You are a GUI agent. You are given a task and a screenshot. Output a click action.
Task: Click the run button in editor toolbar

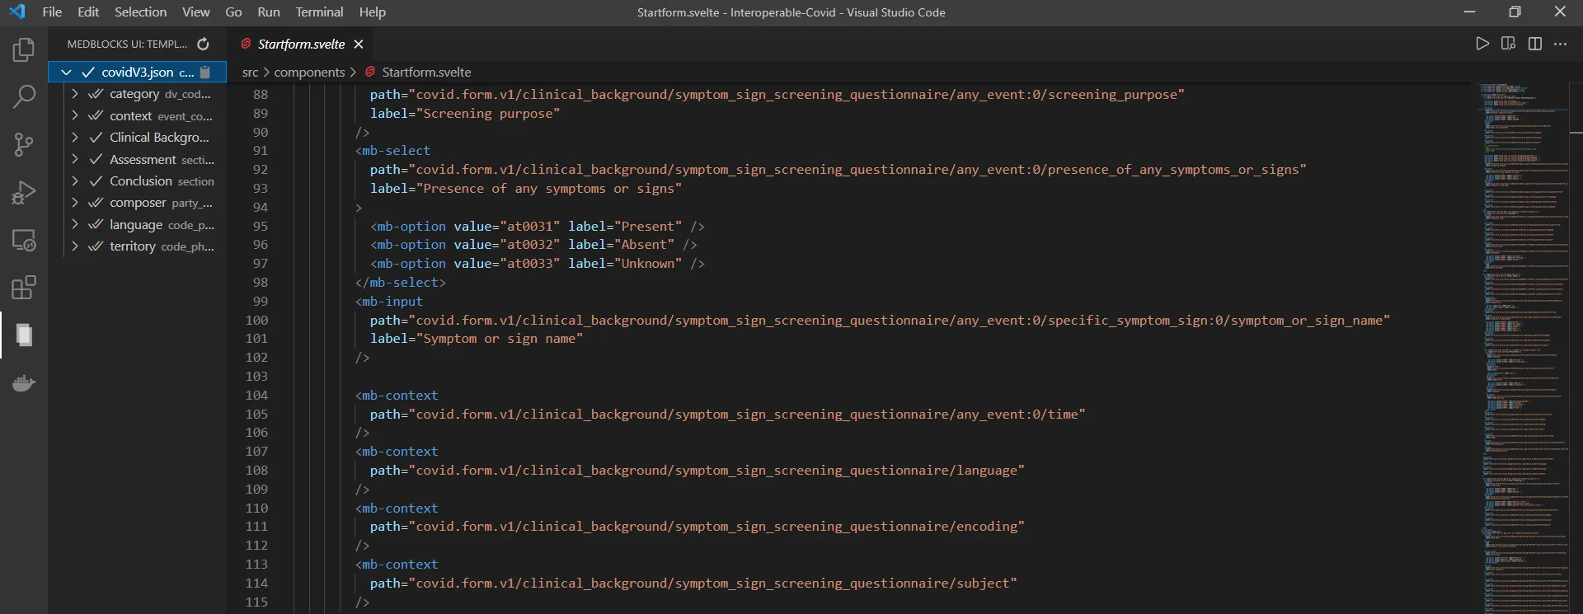[1482, 45]
